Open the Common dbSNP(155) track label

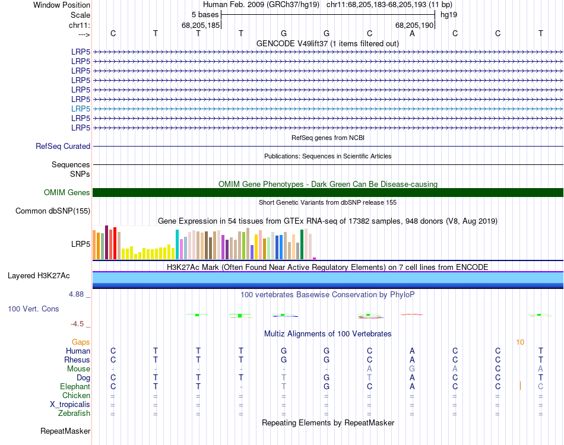(52, 211)
